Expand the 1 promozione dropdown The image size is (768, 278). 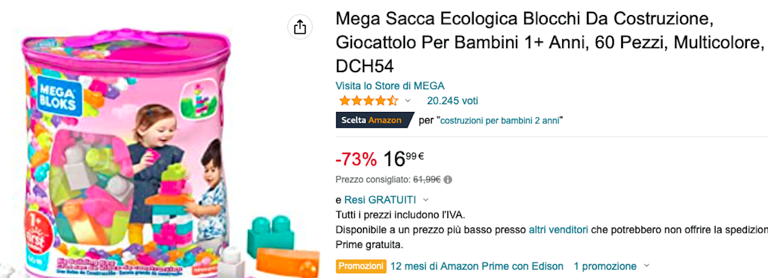(647, 266)
